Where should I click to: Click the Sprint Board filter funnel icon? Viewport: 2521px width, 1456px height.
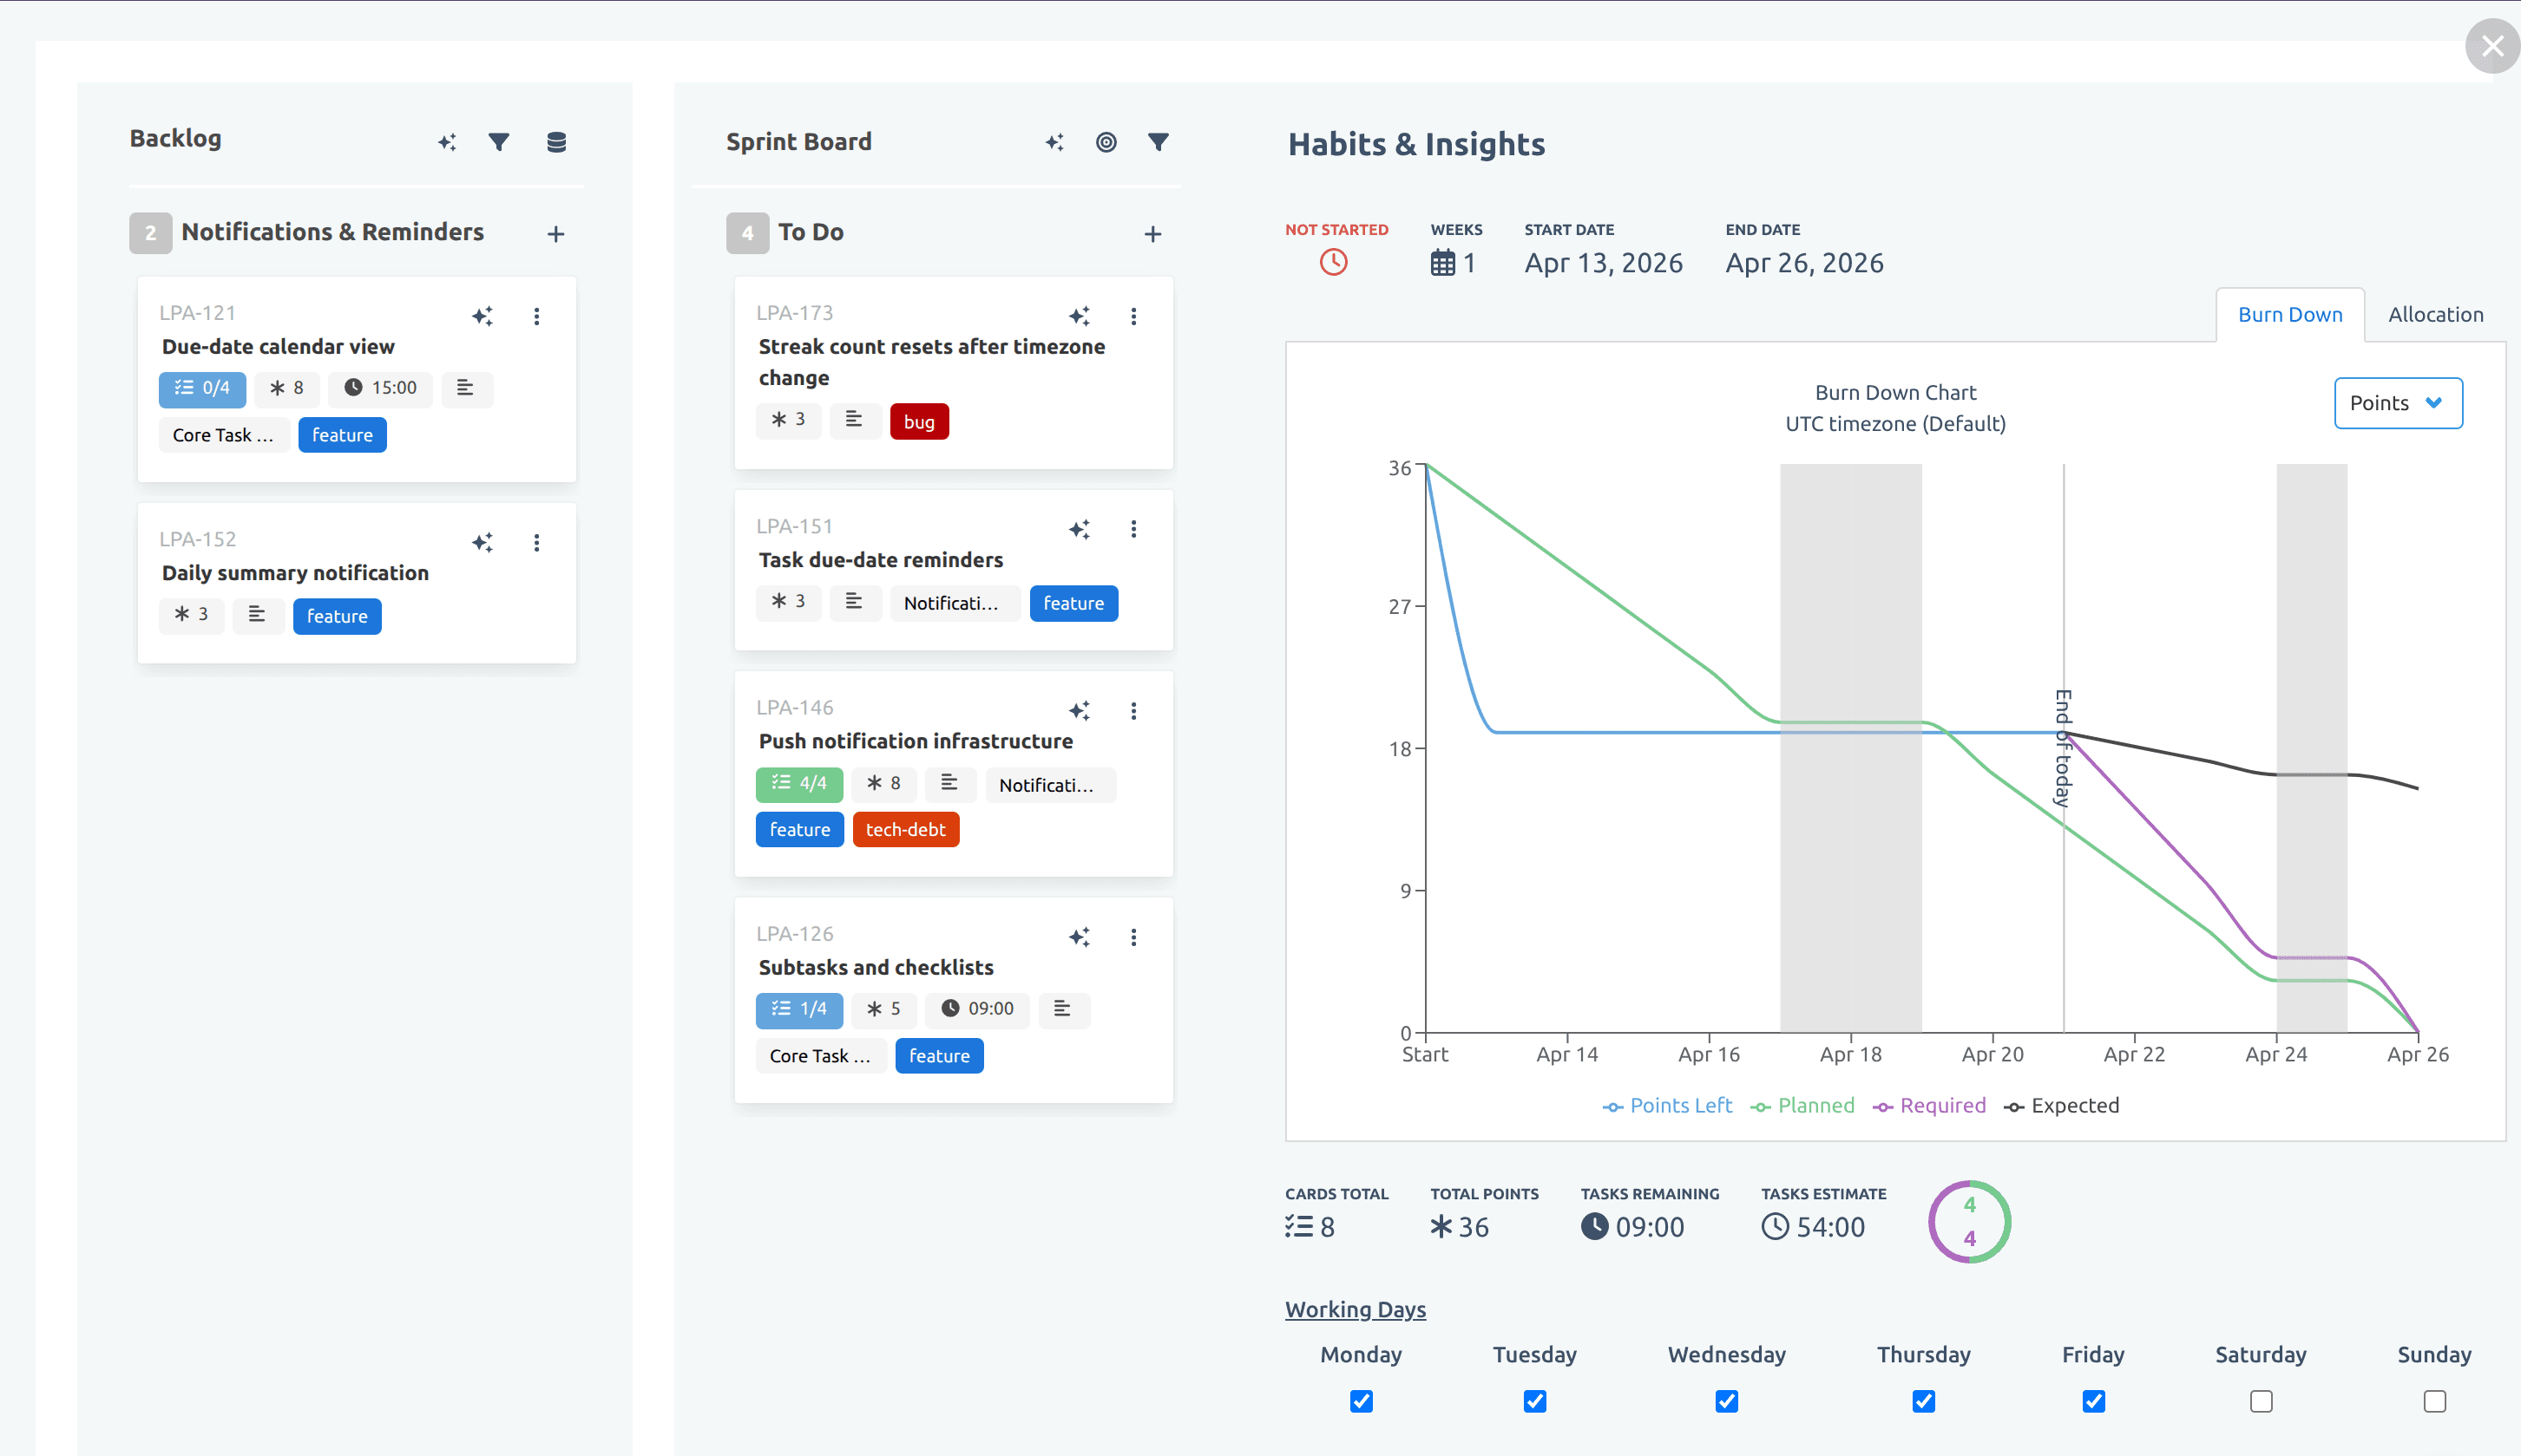pyautogui.click(x=1158, y=142)
